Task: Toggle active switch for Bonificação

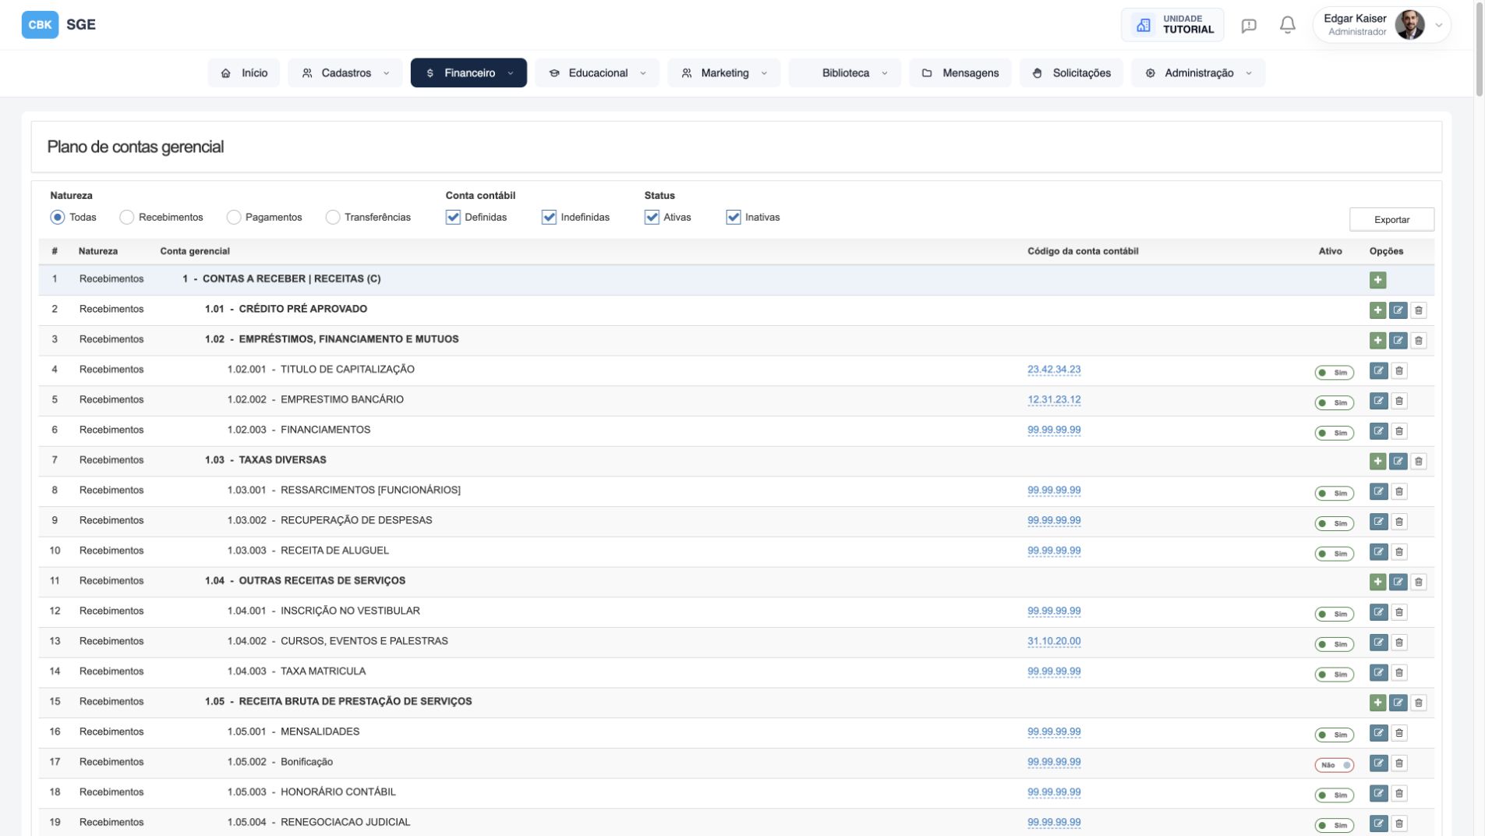Action: pyautogui.click(x=1334, y=765)
